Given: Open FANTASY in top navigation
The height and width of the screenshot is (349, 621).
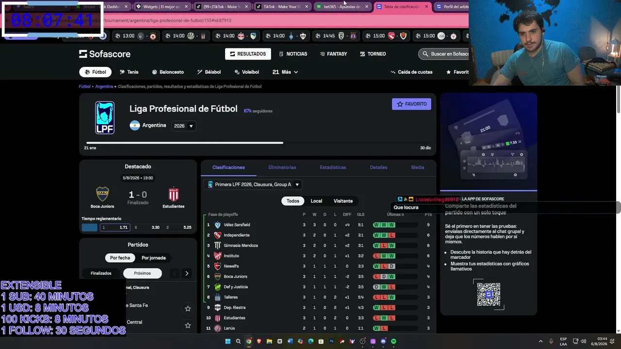Looking at the screenshot, I should (333, 54).
